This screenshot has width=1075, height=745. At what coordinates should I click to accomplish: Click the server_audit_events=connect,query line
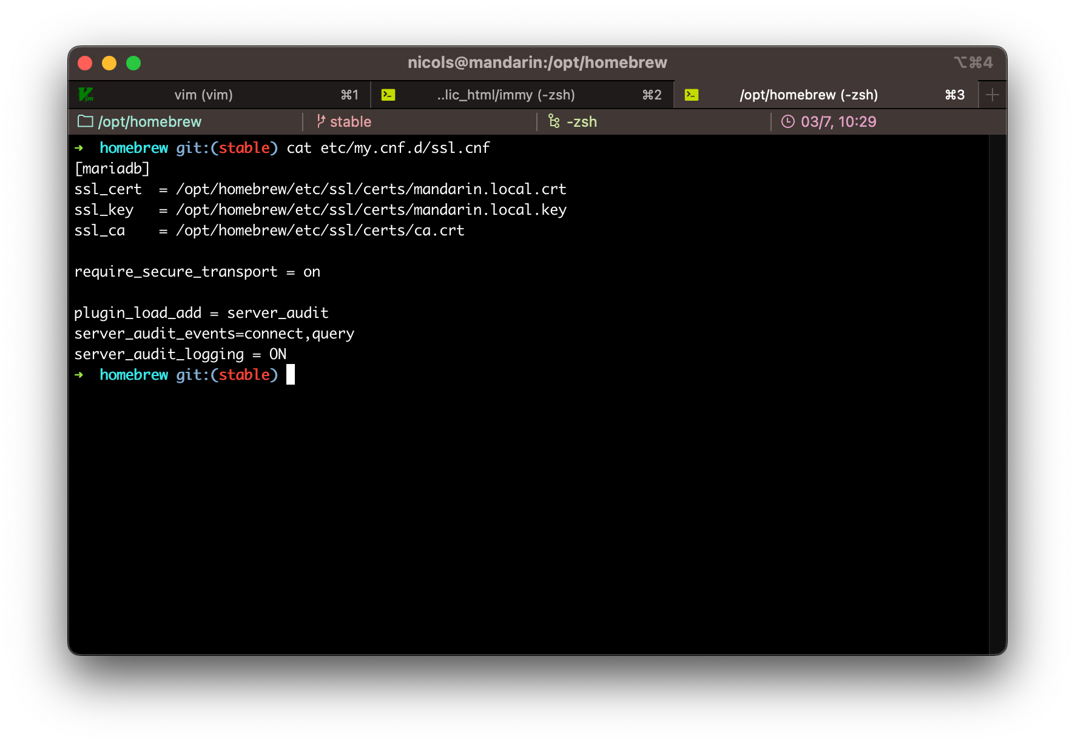[214, 334]
